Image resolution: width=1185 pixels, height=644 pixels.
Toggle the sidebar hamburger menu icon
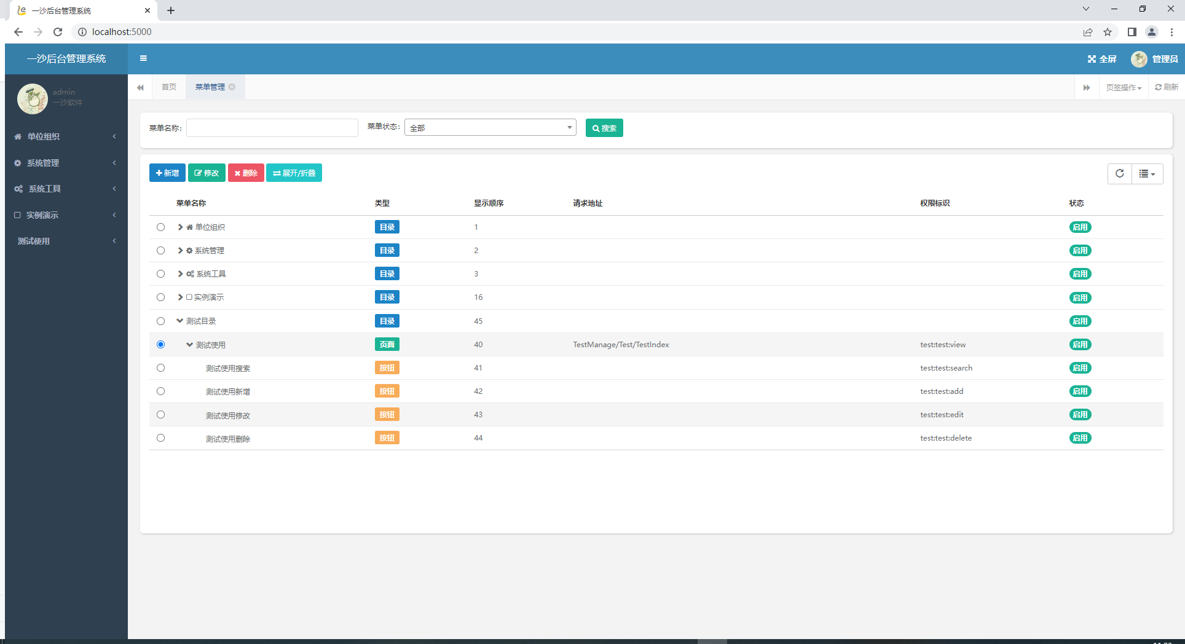(143, 58)
